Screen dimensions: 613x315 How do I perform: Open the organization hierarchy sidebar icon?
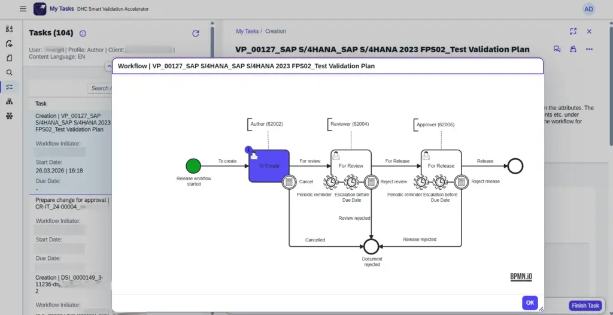[10, 101]
